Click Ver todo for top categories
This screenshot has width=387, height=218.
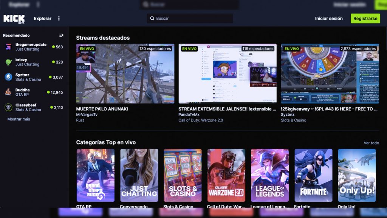tap(371, 143)
